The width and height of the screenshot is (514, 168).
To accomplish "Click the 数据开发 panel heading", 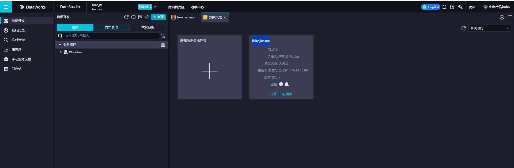I will click(x=63, y=17).
